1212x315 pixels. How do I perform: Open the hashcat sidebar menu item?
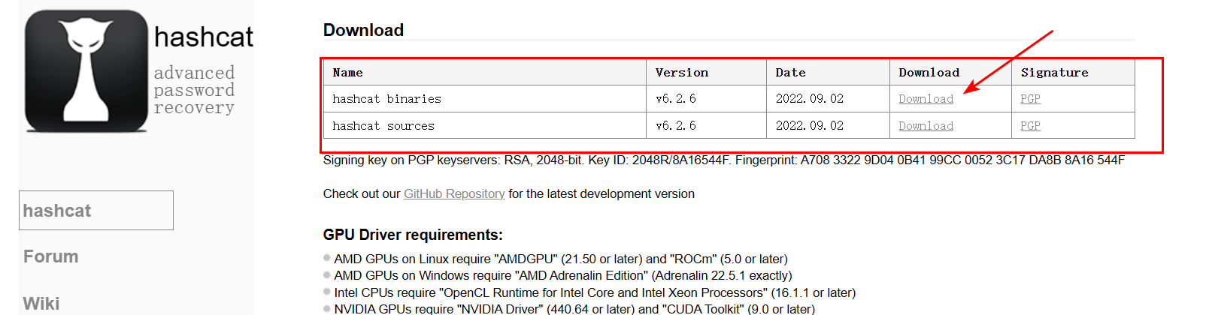coord(96,210)
